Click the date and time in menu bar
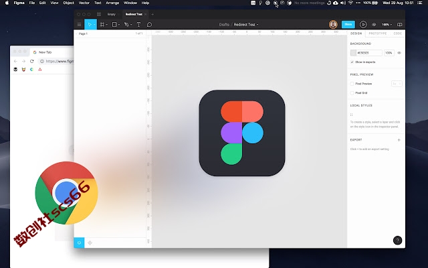The image size is (428, 268). coord(399,3)
